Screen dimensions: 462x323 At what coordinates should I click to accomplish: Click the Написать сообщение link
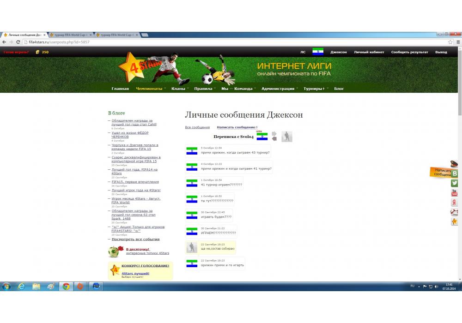click(236, 127)
